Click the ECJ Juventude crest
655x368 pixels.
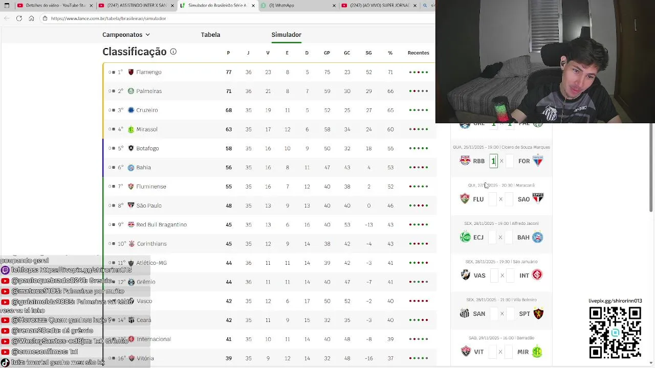[465, 237]
